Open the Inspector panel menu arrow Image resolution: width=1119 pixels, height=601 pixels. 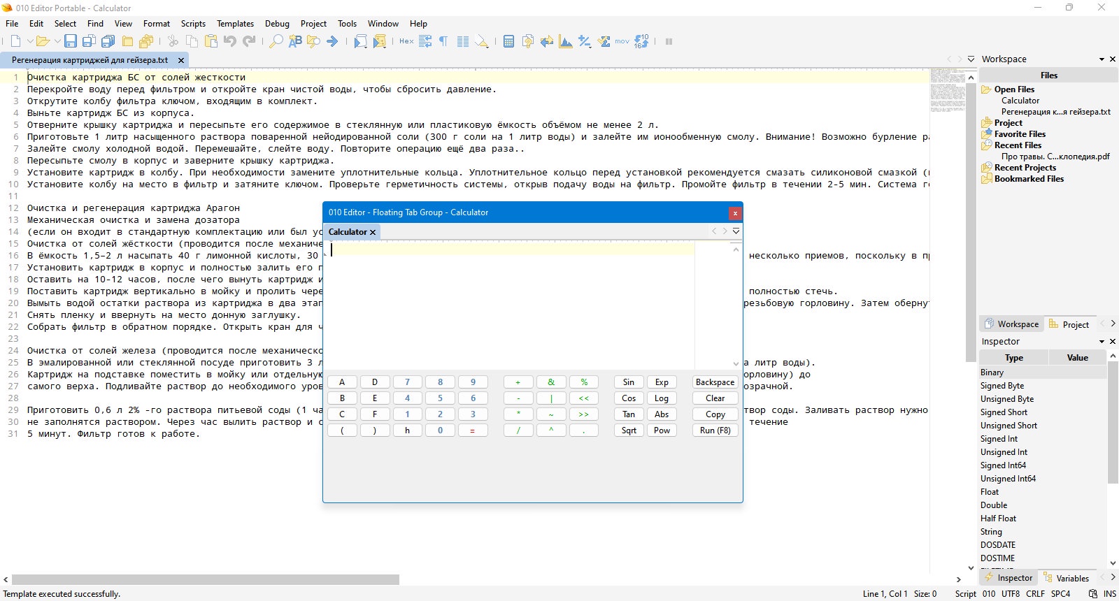point(1102,342)
